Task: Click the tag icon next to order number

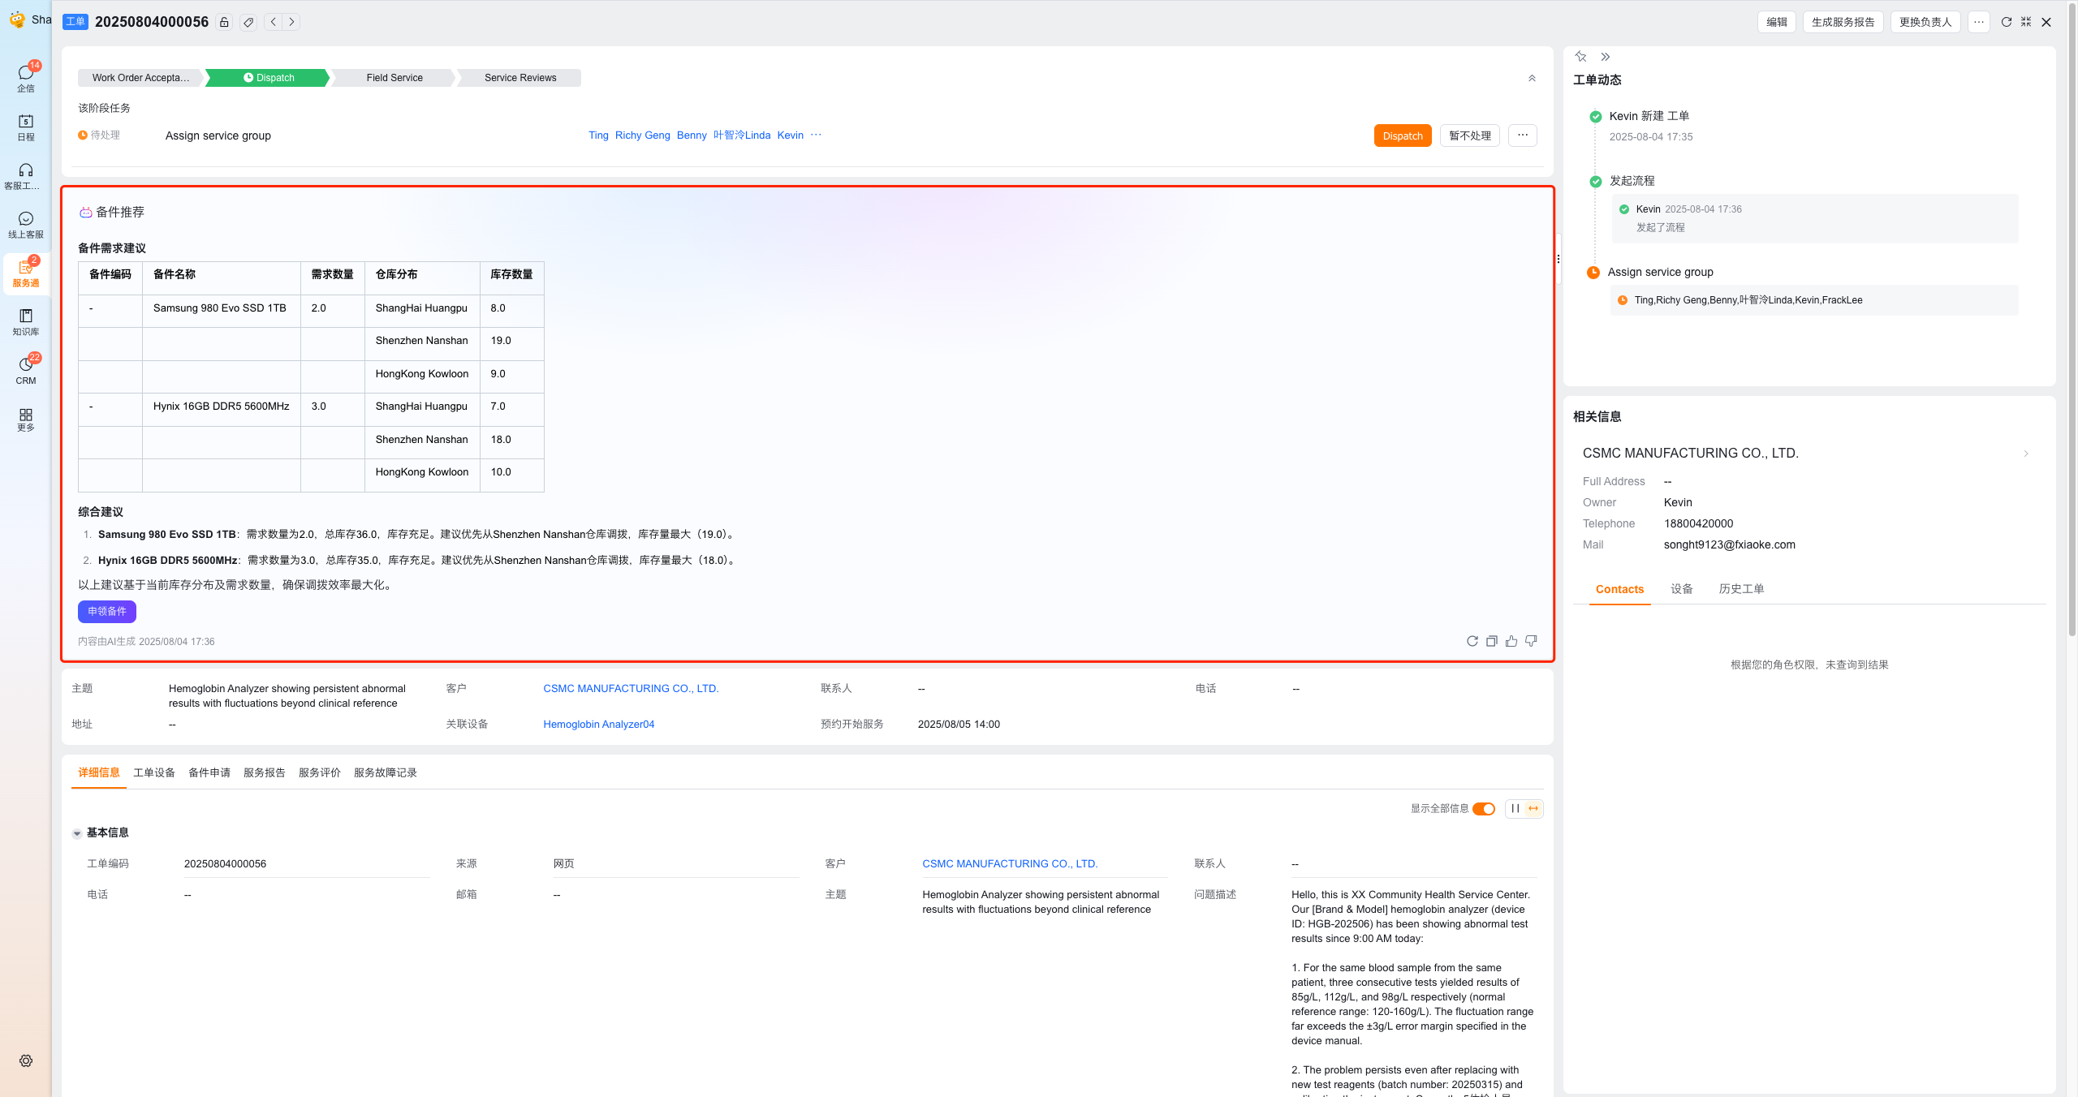Action: point(248,22)
